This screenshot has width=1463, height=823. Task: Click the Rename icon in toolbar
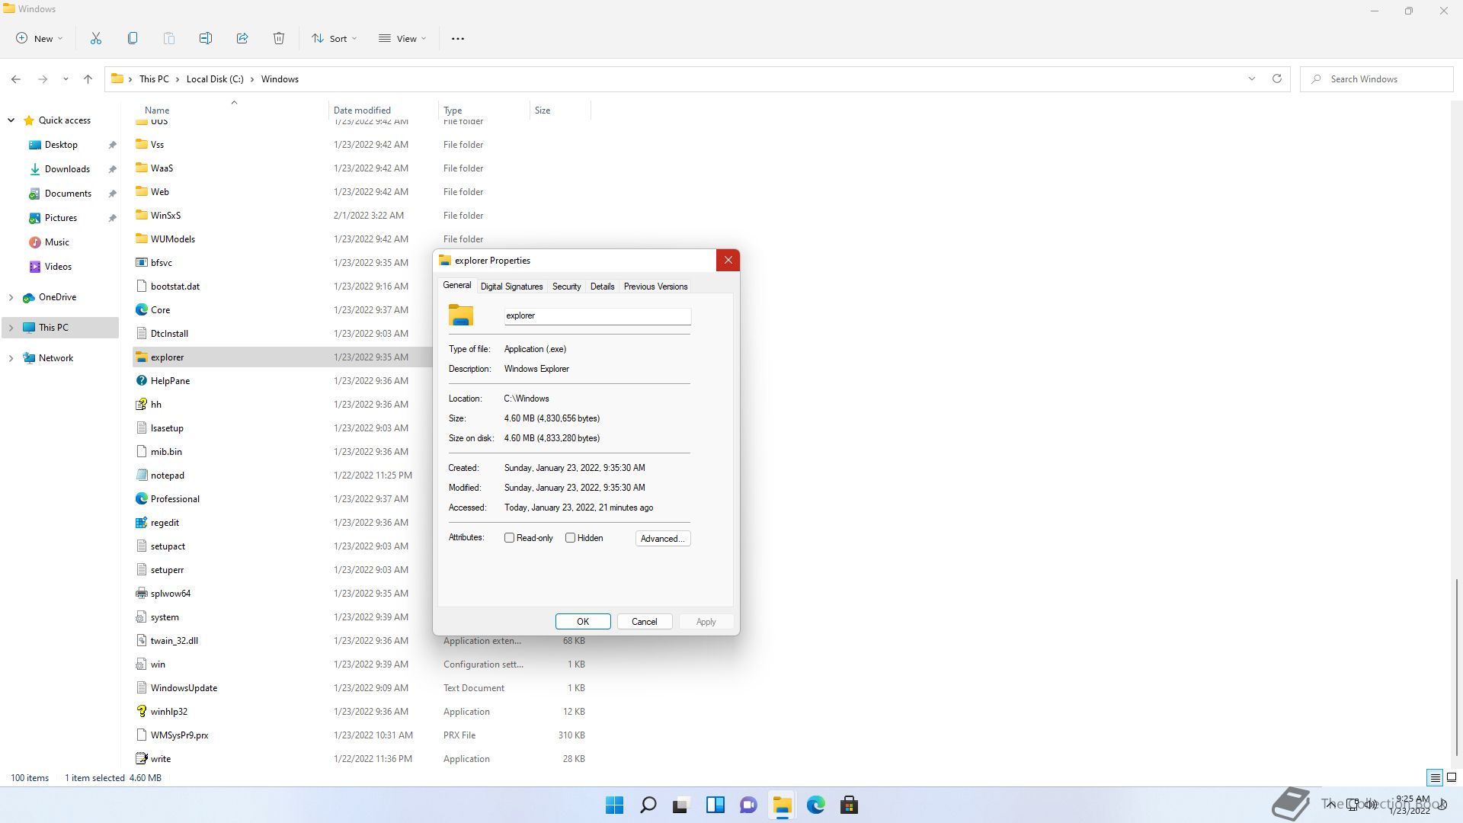click(206, 38)
